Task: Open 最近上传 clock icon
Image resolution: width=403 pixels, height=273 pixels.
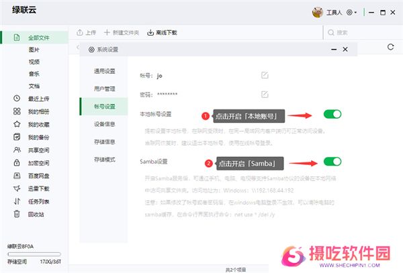Action: (x=17, y=99)
